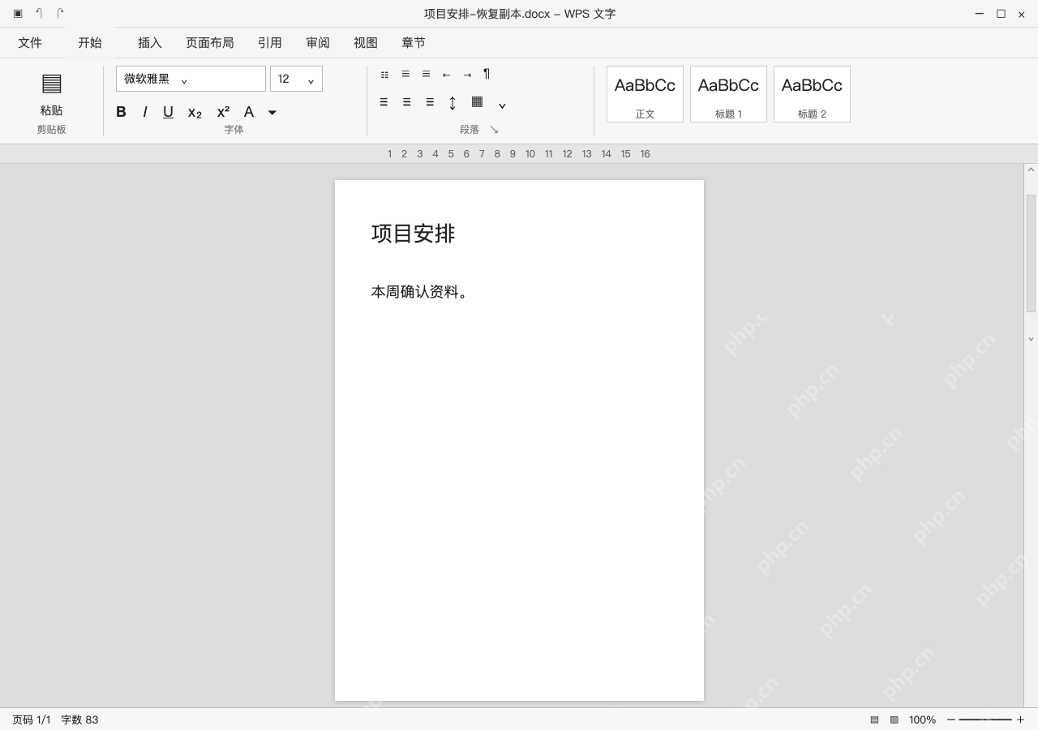The image size is (1038, 730).
Task: Open paragraph (段落) dialog launcher arrow
Action: click(494, 130)
